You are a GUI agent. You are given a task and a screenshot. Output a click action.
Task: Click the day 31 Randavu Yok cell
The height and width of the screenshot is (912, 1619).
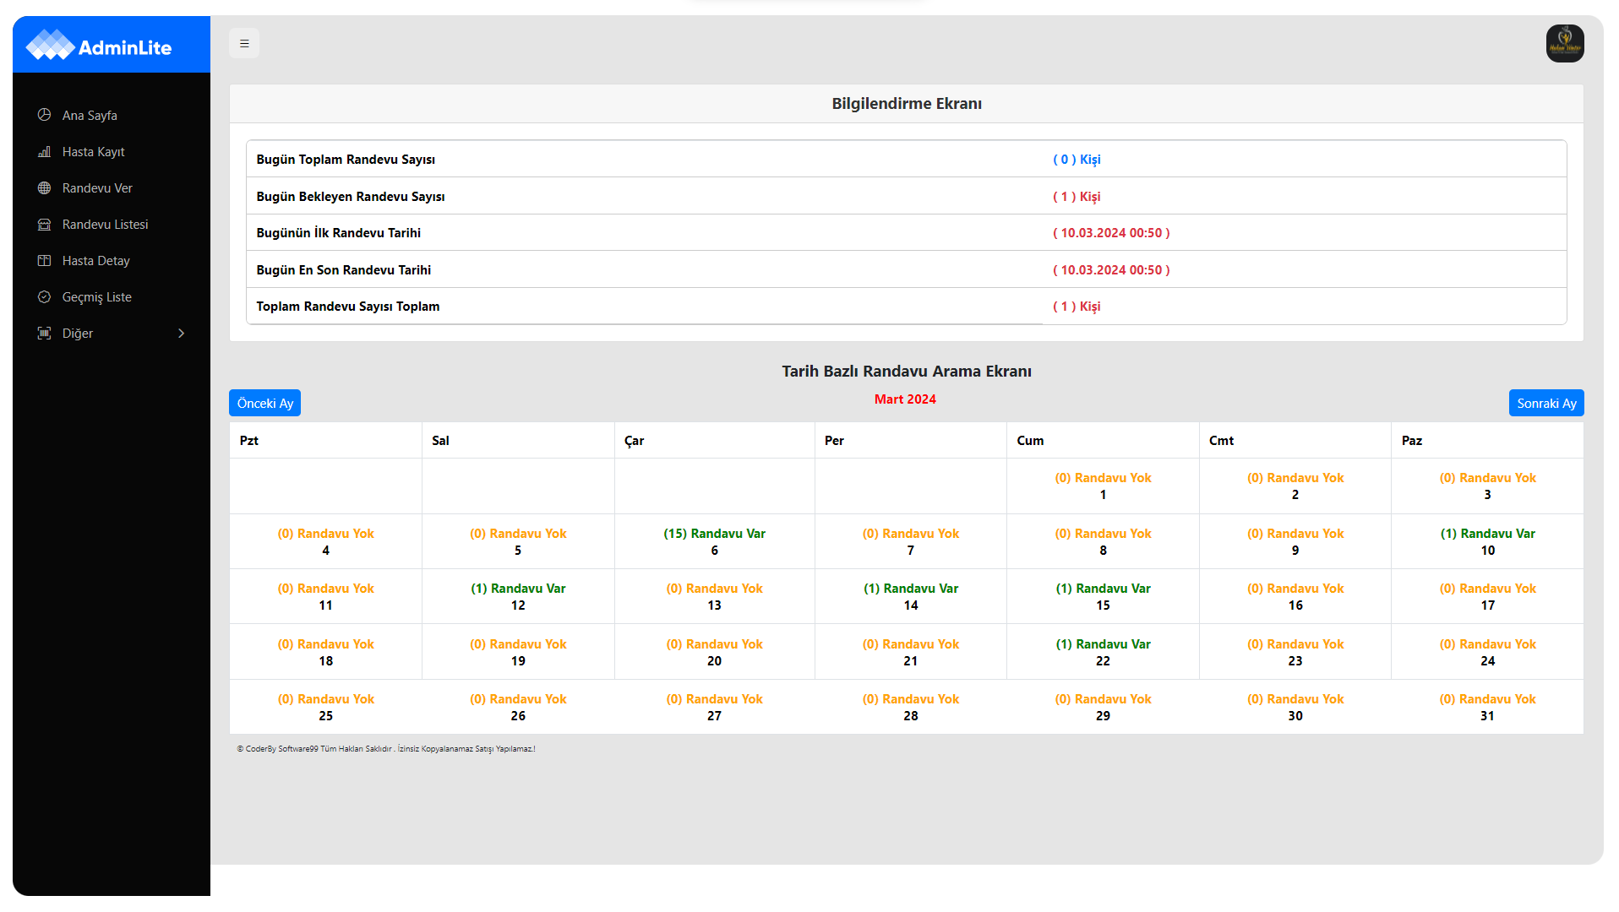[x=1487, y=707]
